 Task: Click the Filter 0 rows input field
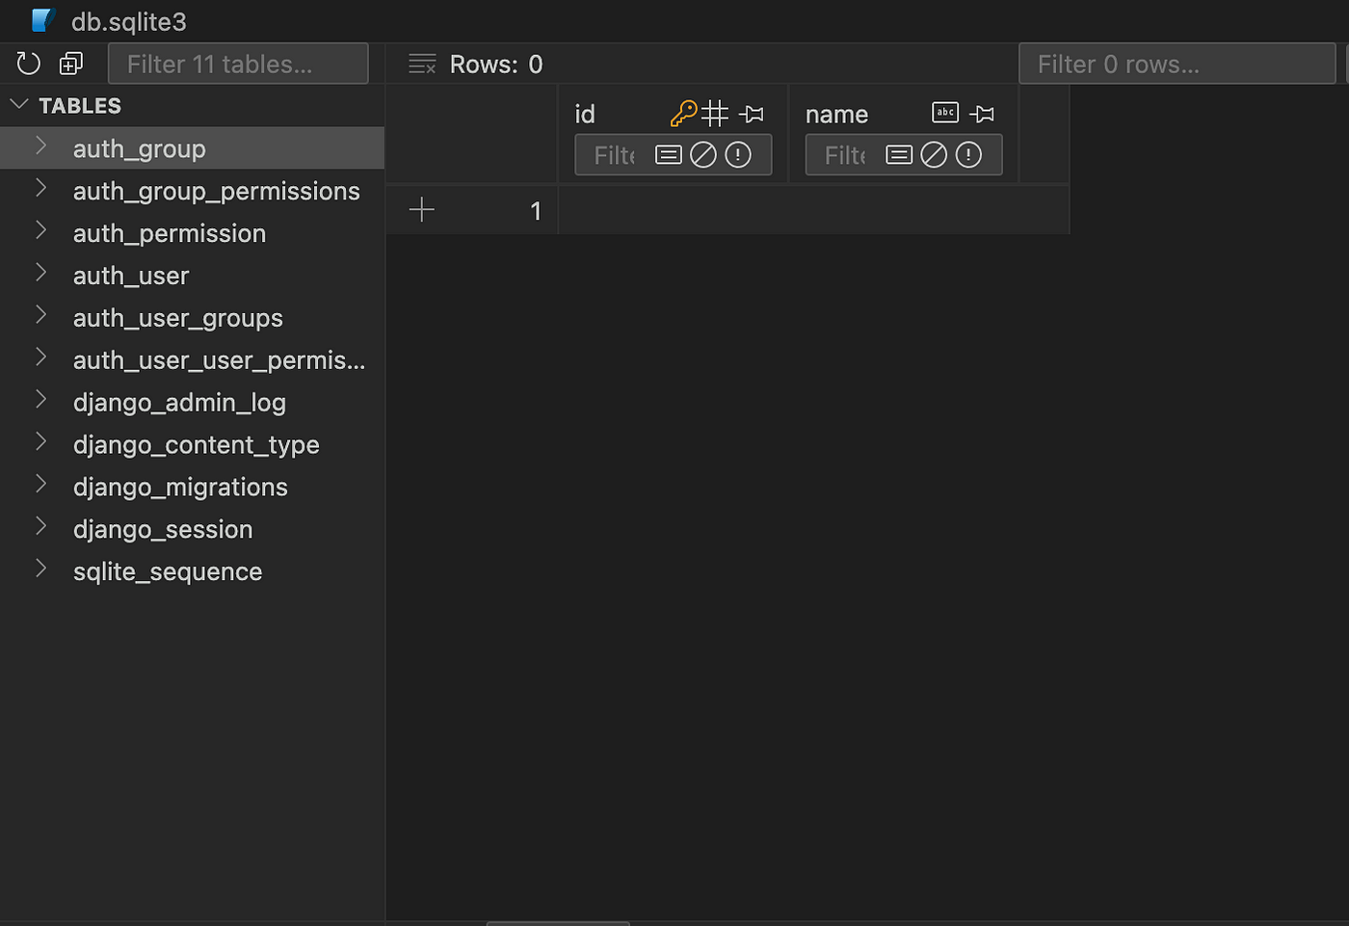(1177, 64)
